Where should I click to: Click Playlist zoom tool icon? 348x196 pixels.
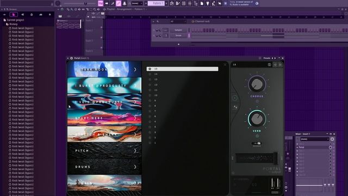point(95,9)
